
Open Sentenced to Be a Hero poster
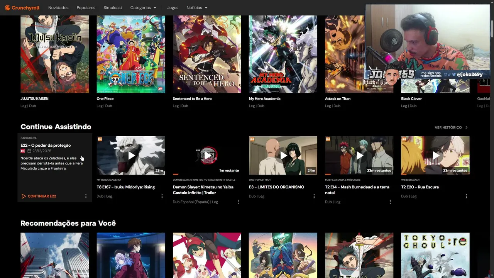click(207, 54)
